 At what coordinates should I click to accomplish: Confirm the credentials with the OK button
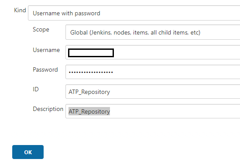[28, 152]
